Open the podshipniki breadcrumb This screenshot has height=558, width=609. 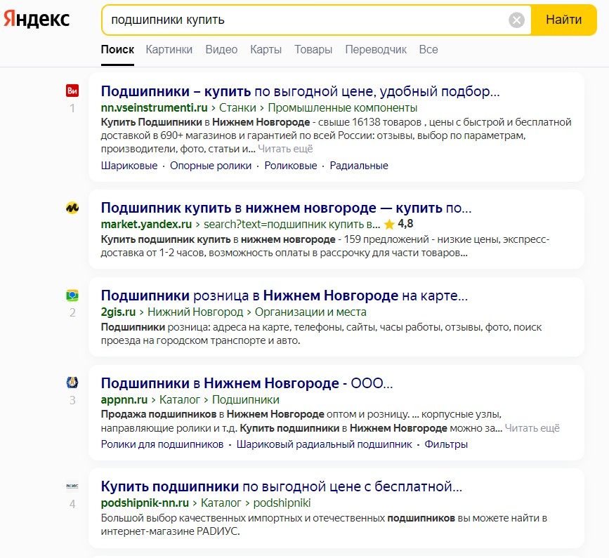[x=282, y=503]
